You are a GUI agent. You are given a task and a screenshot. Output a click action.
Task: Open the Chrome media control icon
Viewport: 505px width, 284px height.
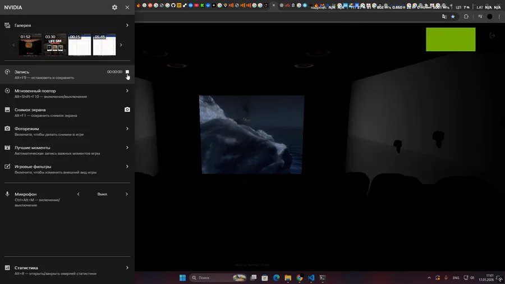tap(480, 17)
